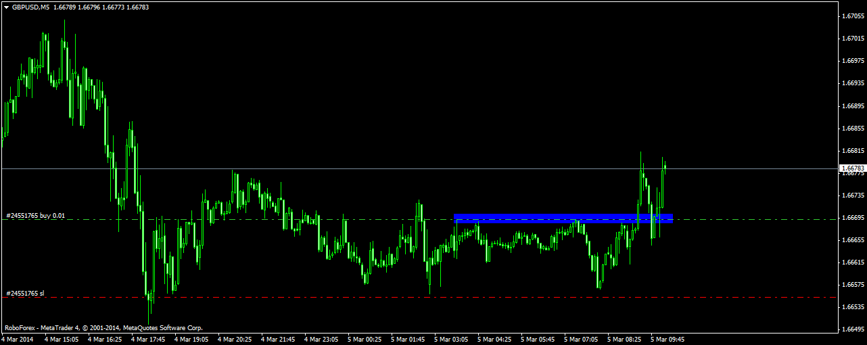Click the low value 1.66773 in header
The width and height of the screenshot is (867, 345).
click(x=114, y=7)
